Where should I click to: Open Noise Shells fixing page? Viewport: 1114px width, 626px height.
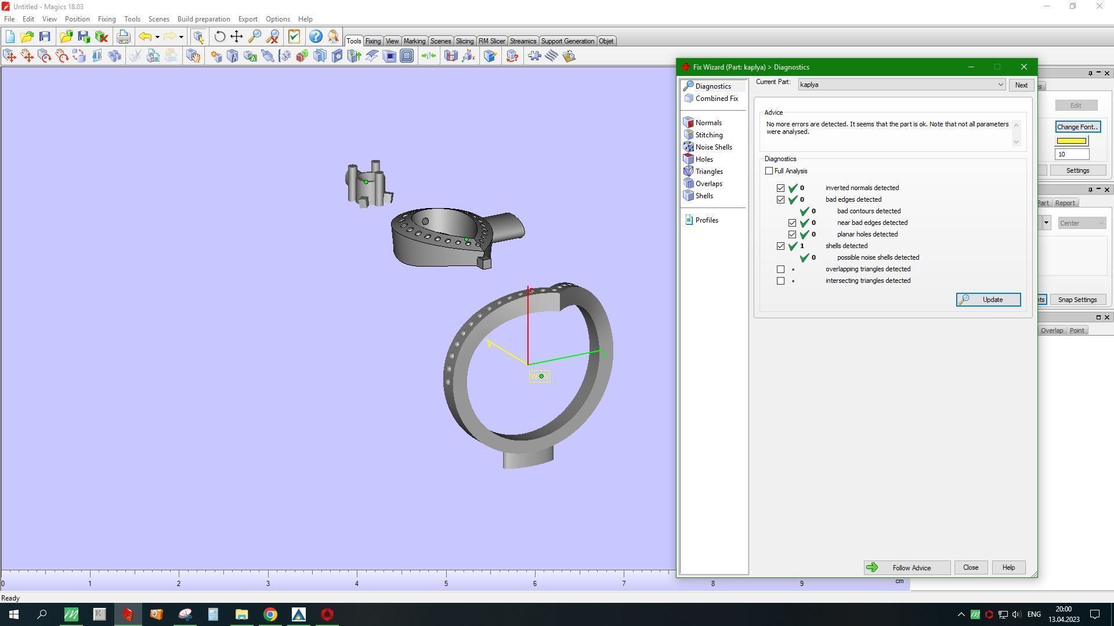click(x=713, y=147)
